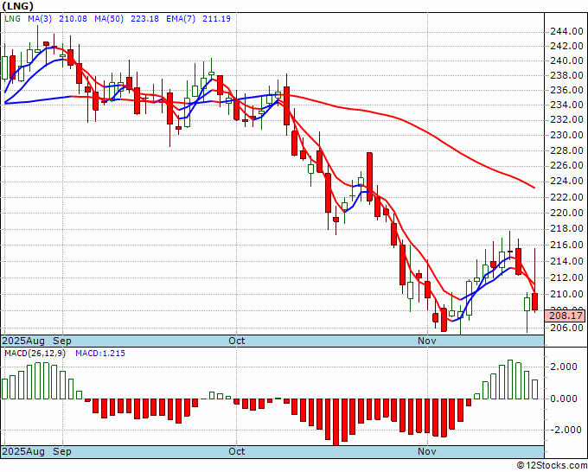Click the EMA(7) legend label
Screen dimensions: 588x472
(x=181, y=18)
